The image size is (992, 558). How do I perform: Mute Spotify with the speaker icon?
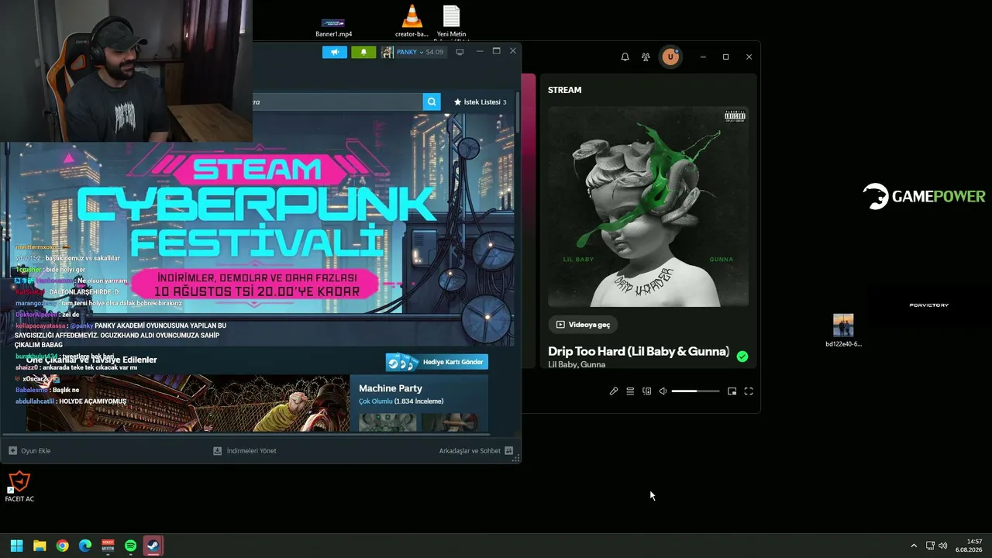coord(663,391)
